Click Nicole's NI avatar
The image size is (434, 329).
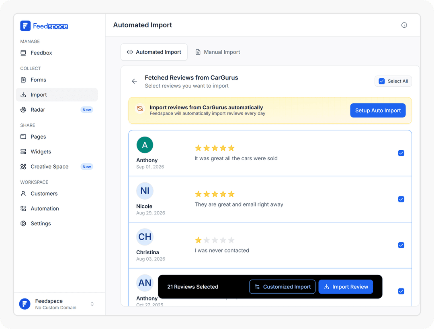(x=145, y=191)
